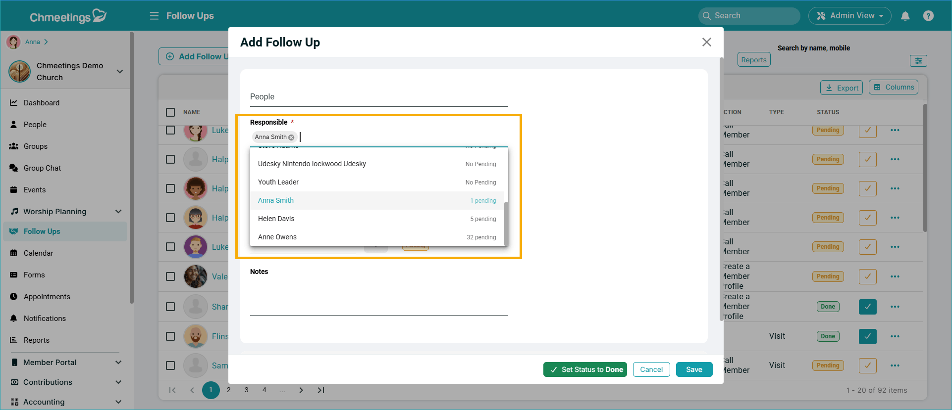Export the follow ups list

click(x=842, y=88)
